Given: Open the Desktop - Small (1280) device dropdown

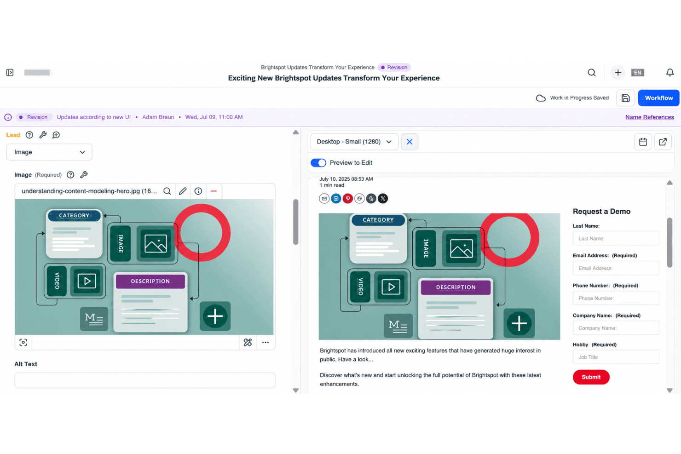Looking at the screenshot, I should coord(354,142).
